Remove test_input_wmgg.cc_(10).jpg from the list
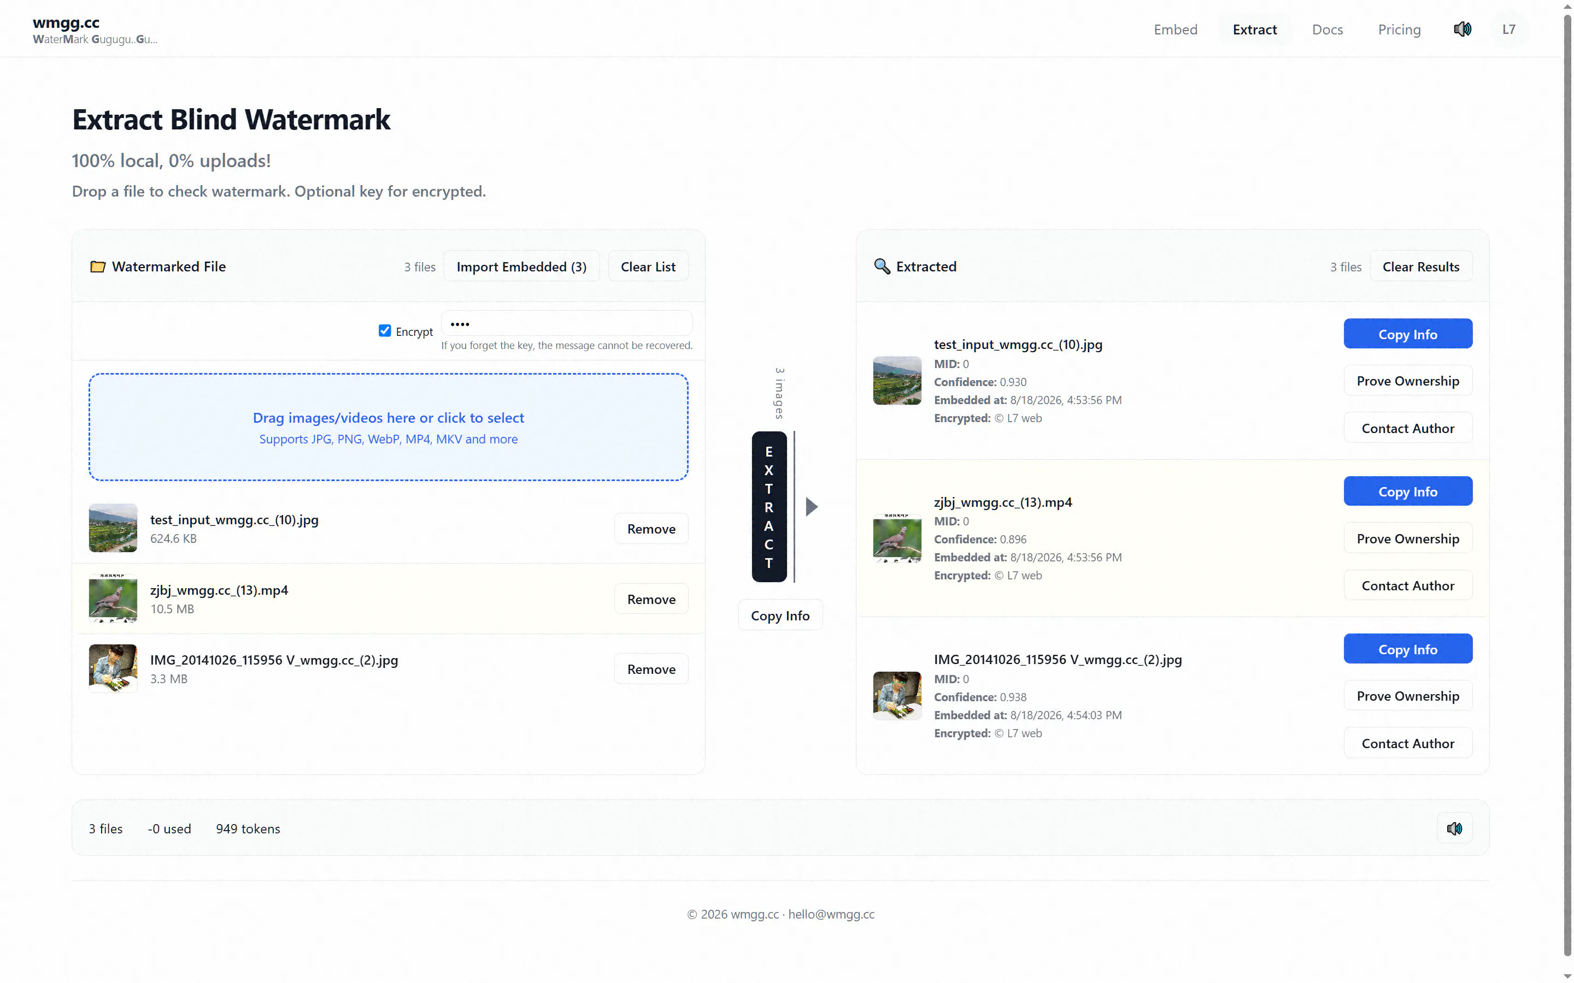The height and width of the screenshot is (983, 1574). pos(651,529)
